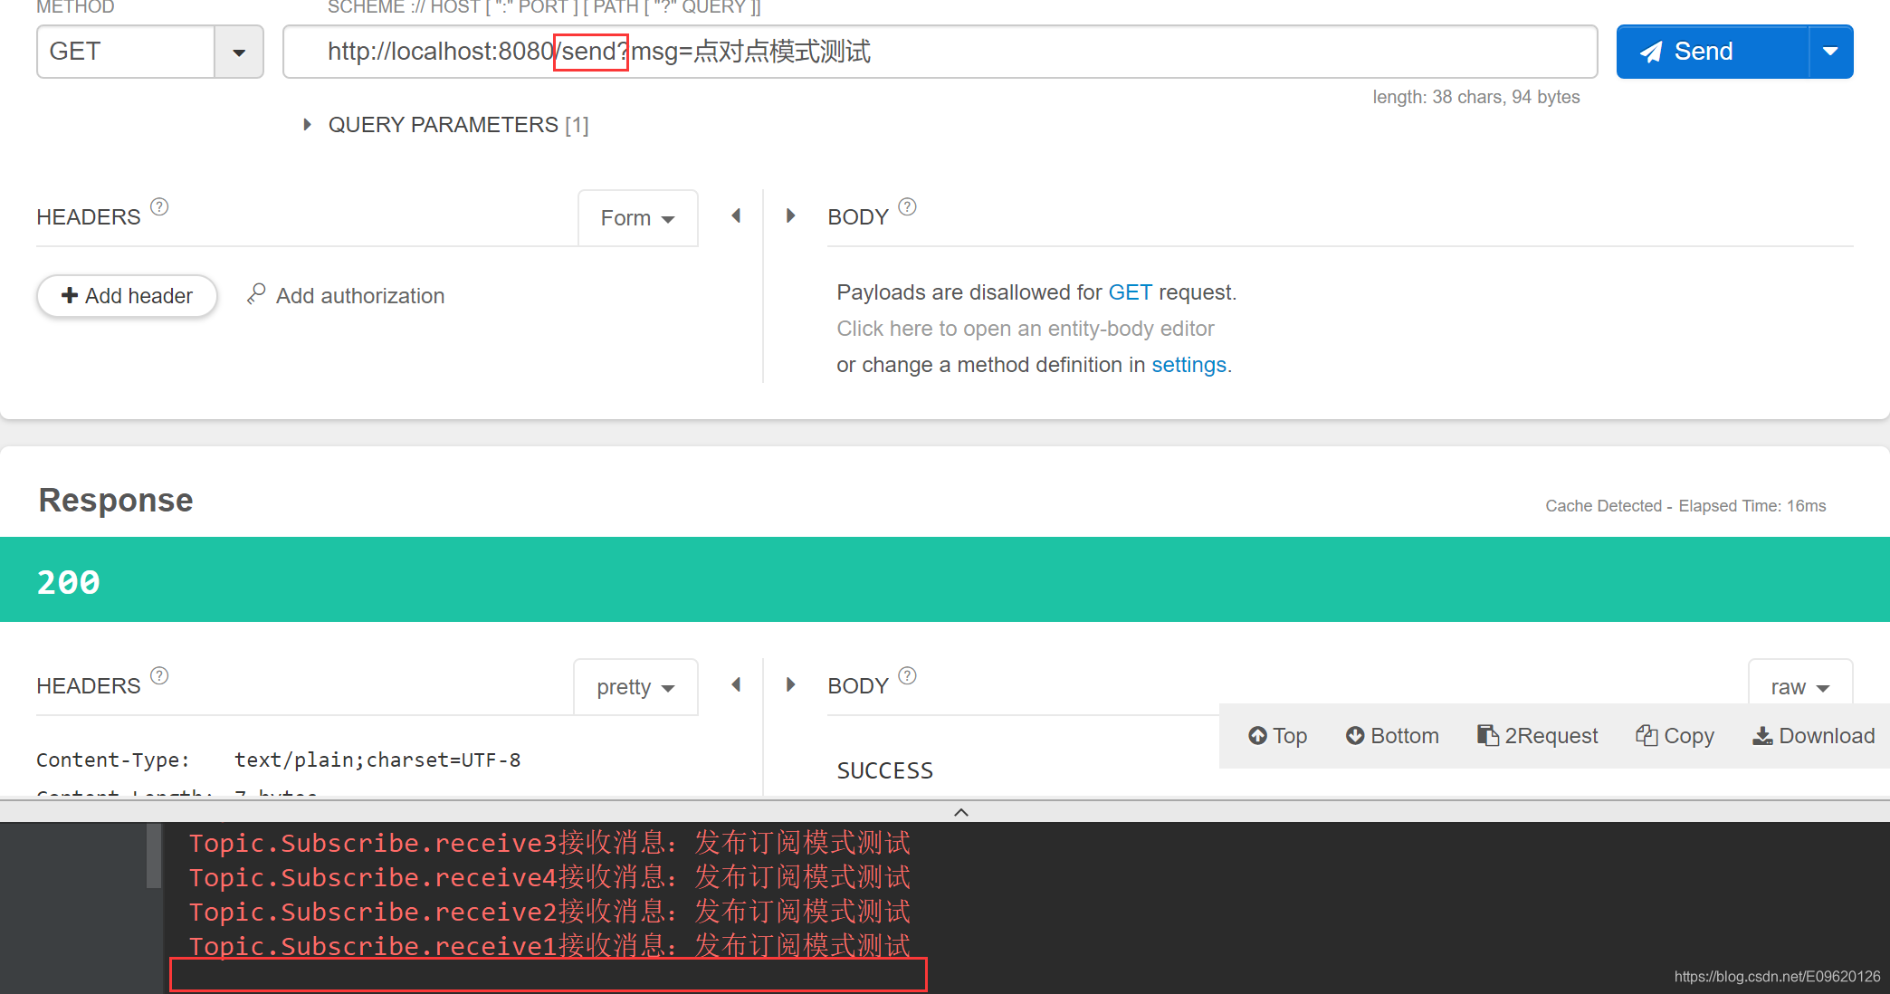Expand request body with right arrow
1890x994 pixels.
click(x=791, y=215)
